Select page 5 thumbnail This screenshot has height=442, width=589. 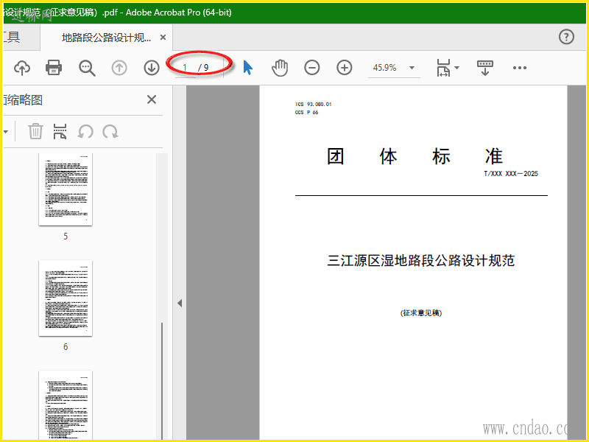pyautogui.click(x=66, y=189)
